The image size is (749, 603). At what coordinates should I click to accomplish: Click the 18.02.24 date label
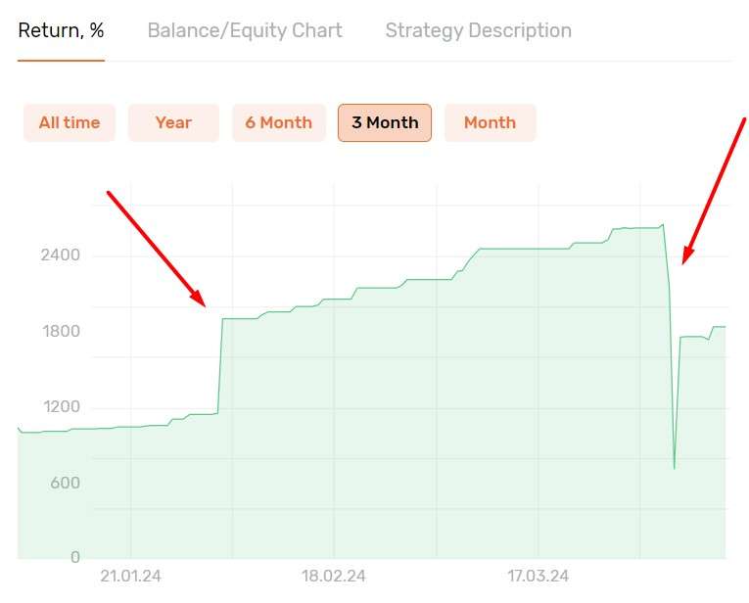(334, 576)
